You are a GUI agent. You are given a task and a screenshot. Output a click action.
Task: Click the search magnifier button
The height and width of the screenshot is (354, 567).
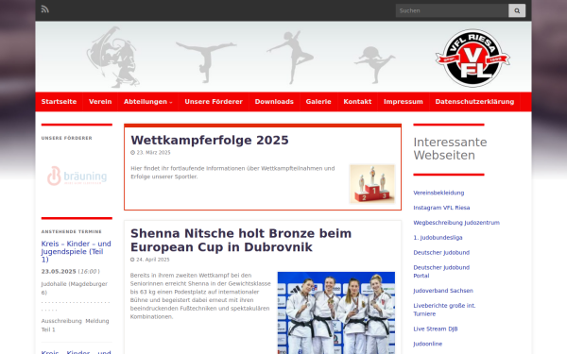pos(517,10)
